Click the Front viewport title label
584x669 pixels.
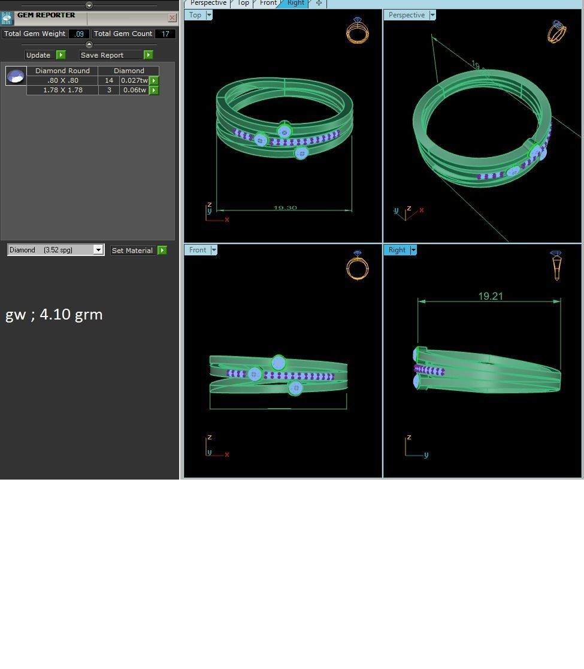[198, 250]
